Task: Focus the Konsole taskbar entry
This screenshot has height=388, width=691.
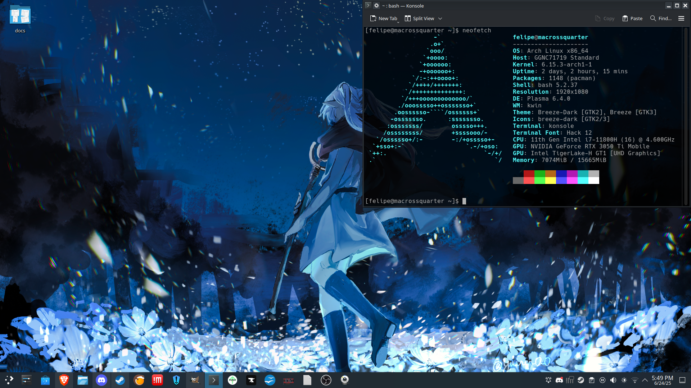Action: (x=214, y=380)
